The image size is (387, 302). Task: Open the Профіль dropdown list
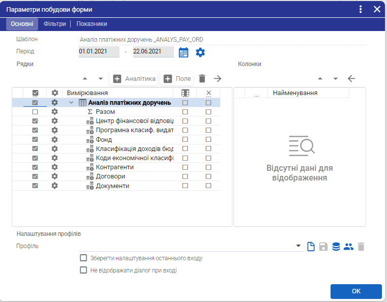click(299, 247)
